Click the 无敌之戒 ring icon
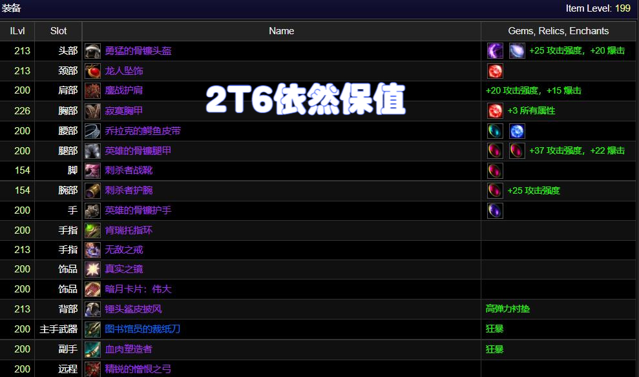This screenshot has height=377, width=639. click(x=92, y=250)
